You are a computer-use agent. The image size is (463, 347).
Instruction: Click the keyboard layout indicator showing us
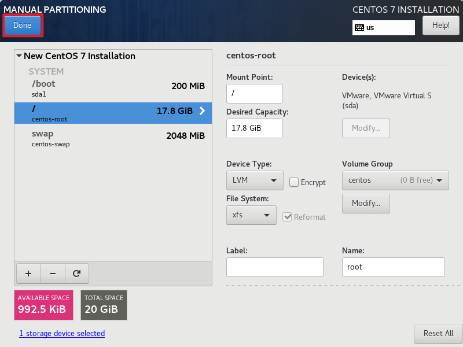tap(383, 27)
